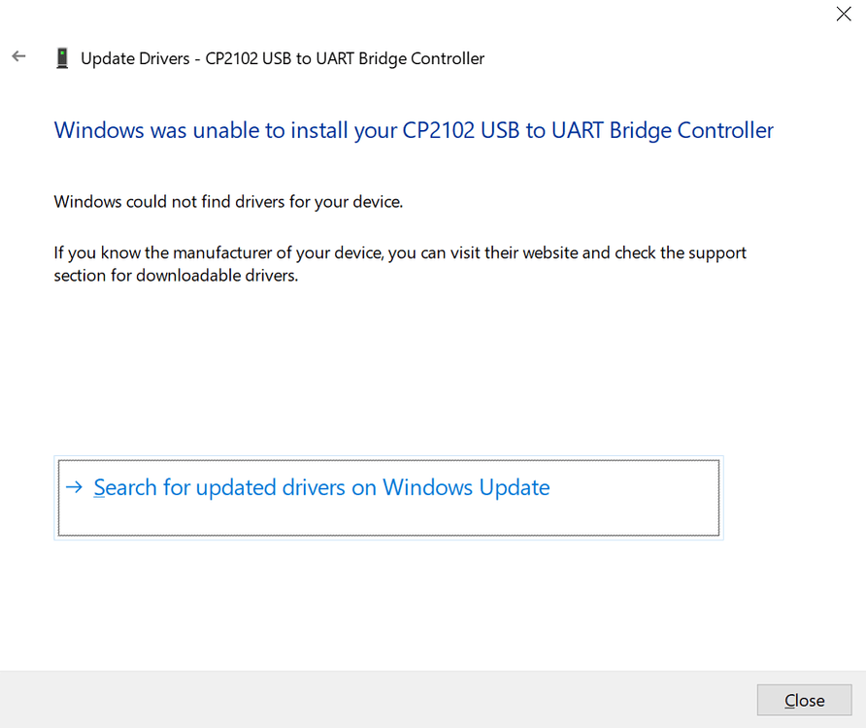Click blank white area below the search option box
Screen dimensions: 866x728
388,602
